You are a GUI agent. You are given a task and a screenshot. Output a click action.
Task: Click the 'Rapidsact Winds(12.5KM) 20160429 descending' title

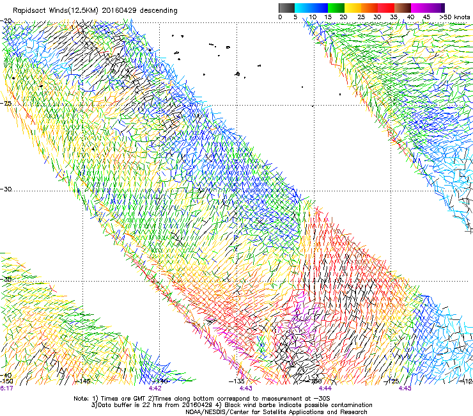(x=95, y=11)
